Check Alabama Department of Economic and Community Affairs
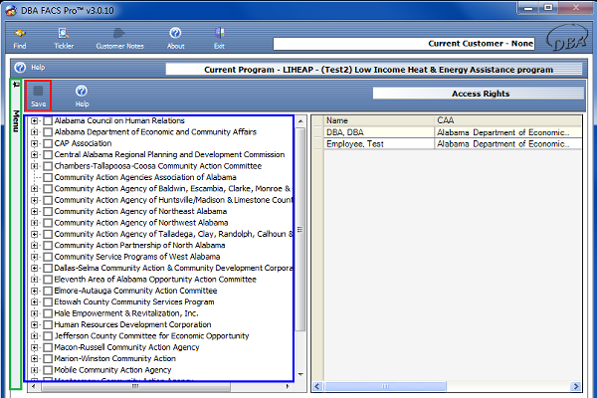 (x=48, y=132)
